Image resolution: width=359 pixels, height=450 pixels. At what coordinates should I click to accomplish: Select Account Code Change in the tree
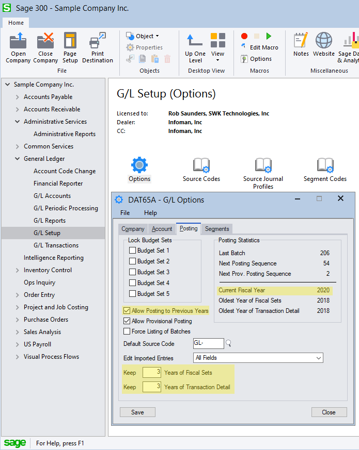coord(65,171)
